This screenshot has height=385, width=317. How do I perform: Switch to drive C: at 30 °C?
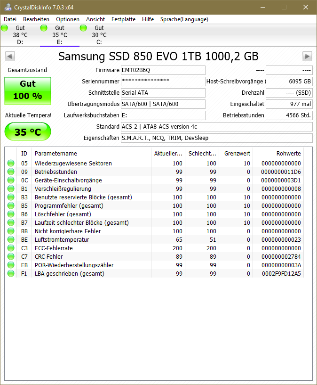point(99,35)
